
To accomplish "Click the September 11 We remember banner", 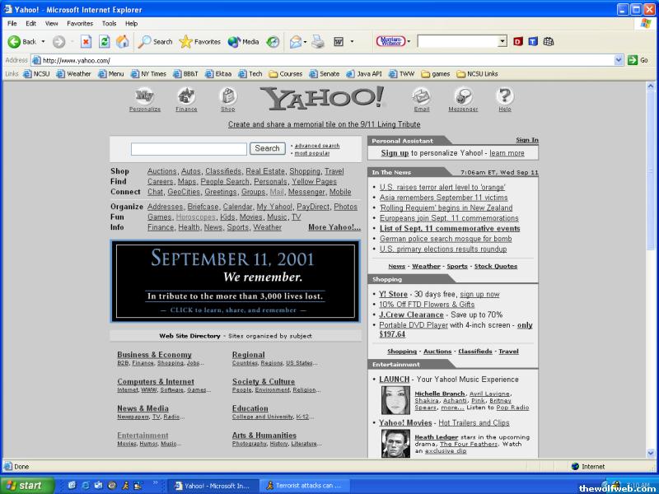I will pyautogui.click(x=236, y=281).
